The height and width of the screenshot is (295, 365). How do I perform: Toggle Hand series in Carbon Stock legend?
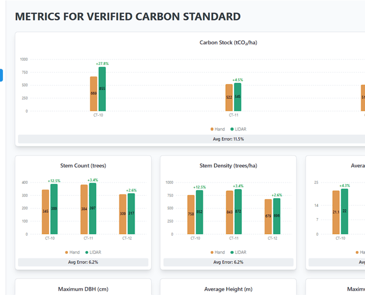pos(218,129)
